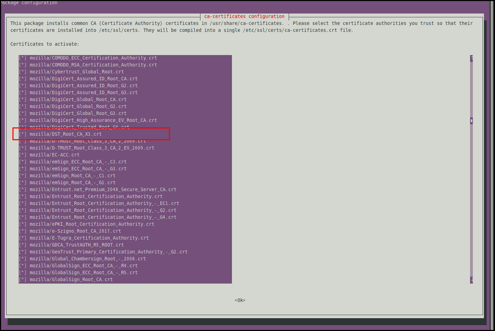The width and height of the screenshot is (495, 331).
Task: Toggle the COMODO_ECC_Certification_Authority.crt checkbox
Action: (23, 58)
